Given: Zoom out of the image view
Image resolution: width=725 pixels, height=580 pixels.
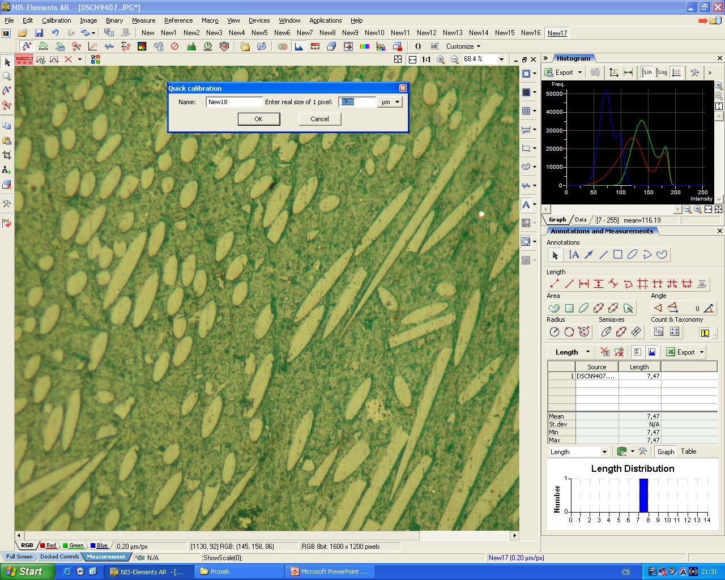Looking at the screenshot, I should 455,59.
